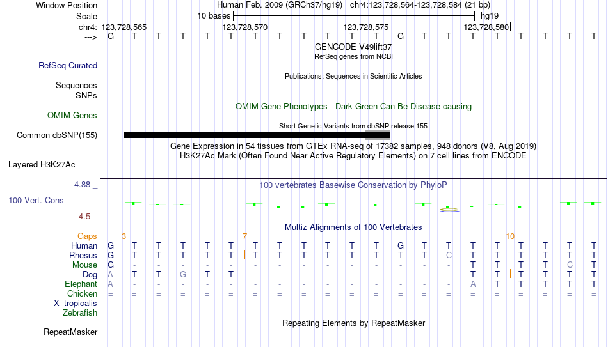Click the Rhesus species label
This screenshot has width=608, height=347.
click(83, 256)
